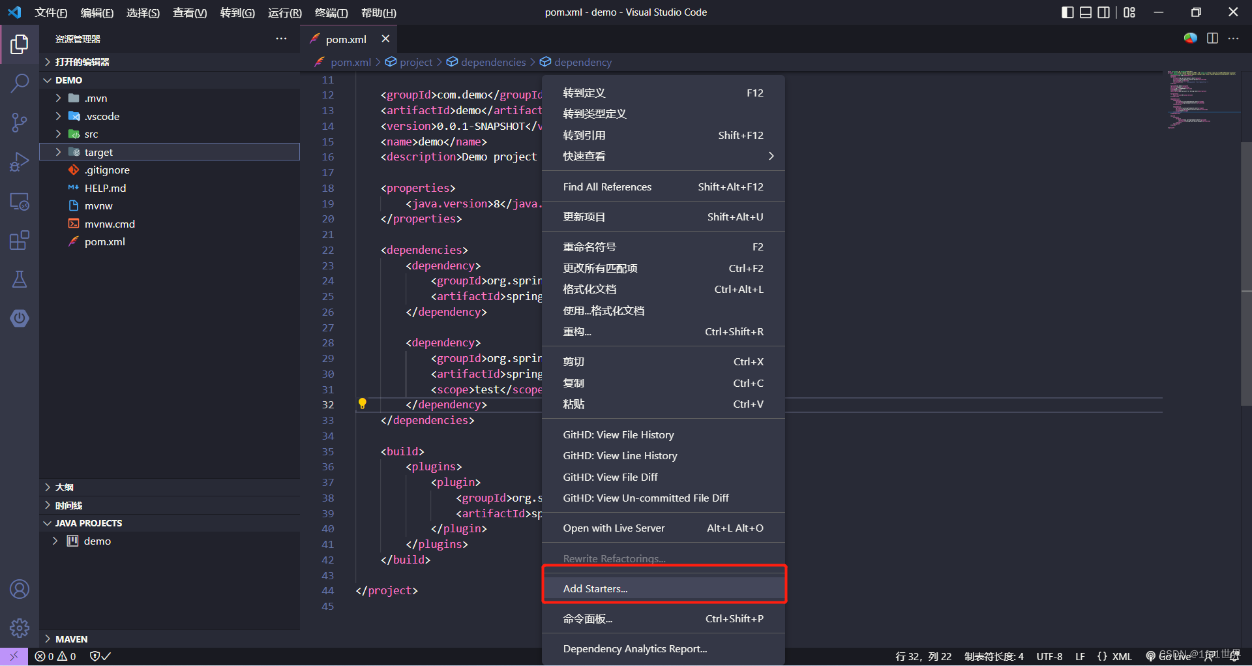Open the Spring Boot Dashboard icon
Screen dimensions: 1252x666
[20, 318]
